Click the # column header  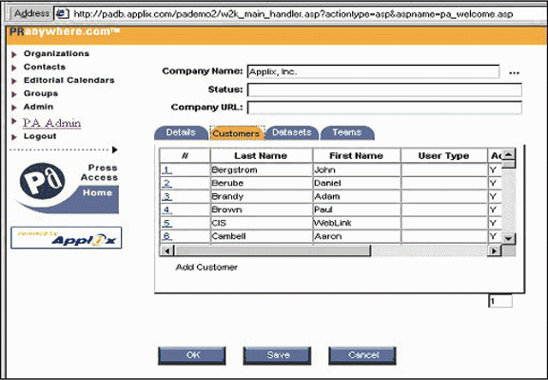(185, 155)
